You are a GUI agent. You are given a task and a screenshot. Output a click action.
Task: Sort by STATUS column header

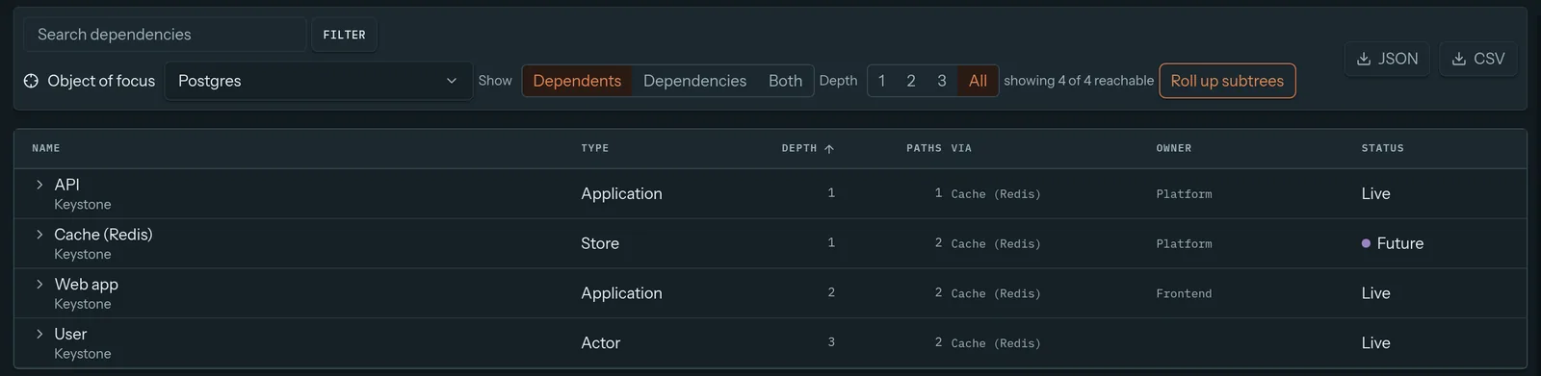point(1382,148)
